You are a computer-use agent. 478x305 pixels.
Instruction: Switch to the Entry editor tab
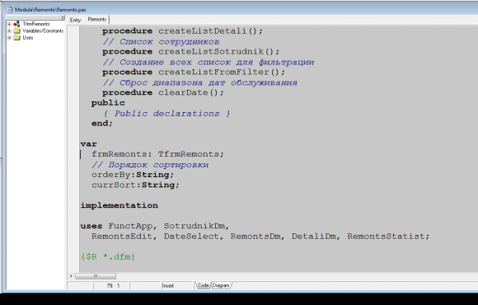75,20
